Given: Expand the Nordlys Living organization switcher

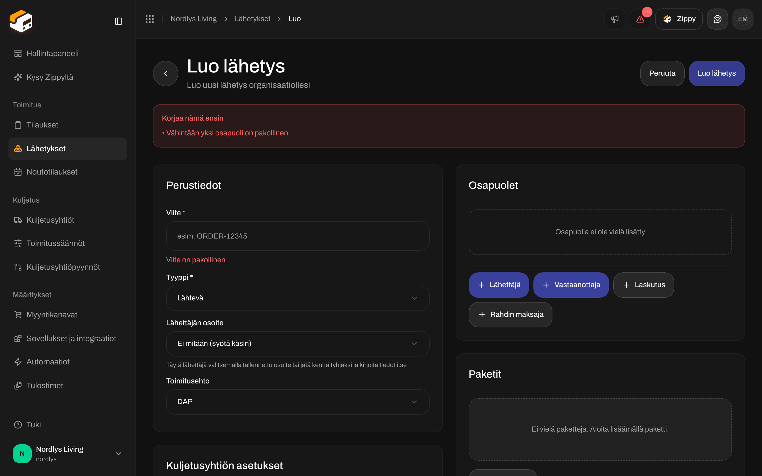Looking at the screenshot, I should 68,454.
